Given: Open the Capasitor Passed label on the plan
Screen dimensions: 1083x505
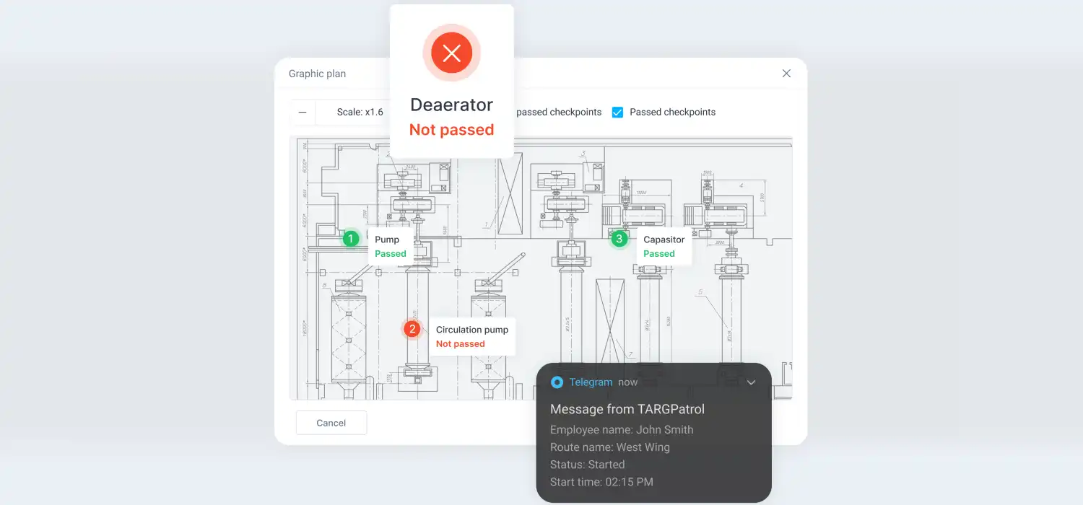Looking at the screenshot, I should [664, 247].
